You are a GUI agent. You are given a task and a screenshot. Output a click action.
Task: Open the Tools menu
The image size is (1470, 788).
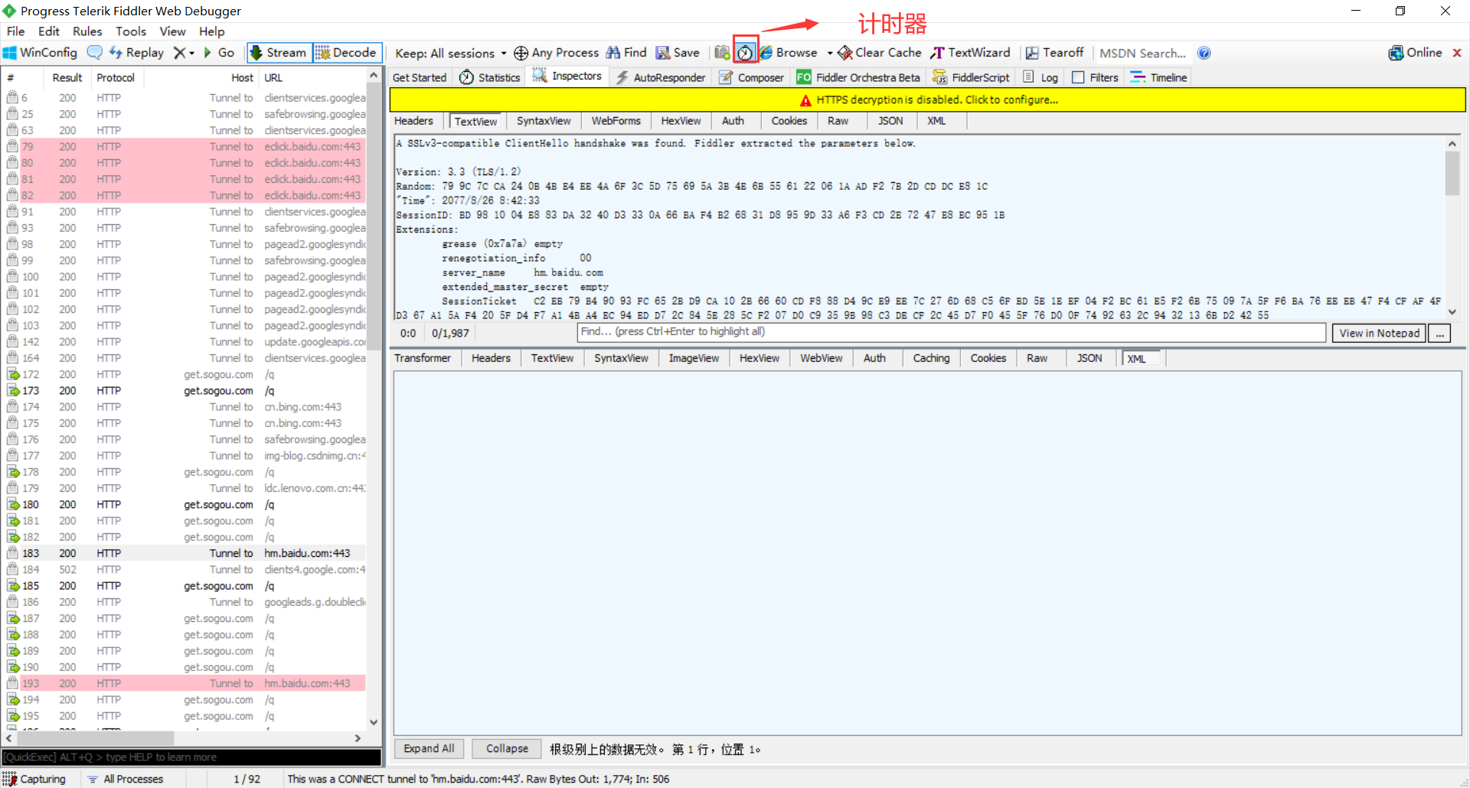tap(131, 31)
